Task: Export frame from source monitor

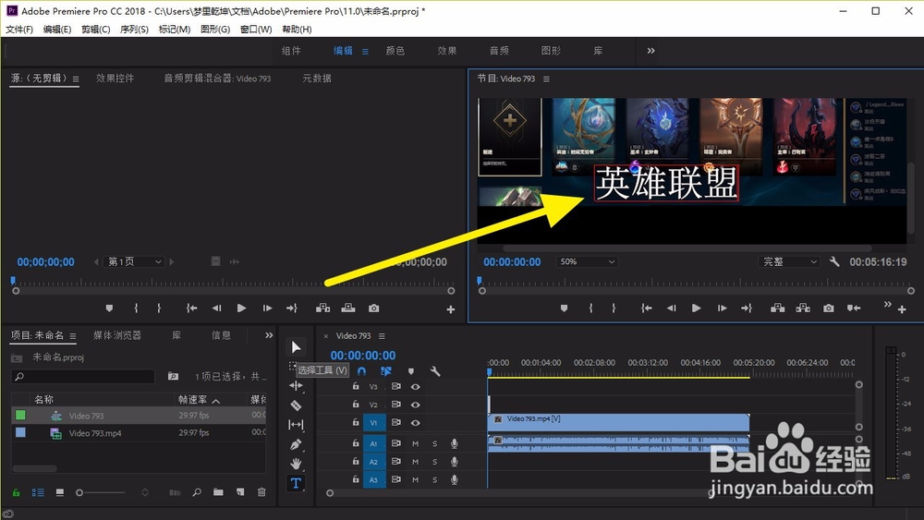Action: (373, 308)
